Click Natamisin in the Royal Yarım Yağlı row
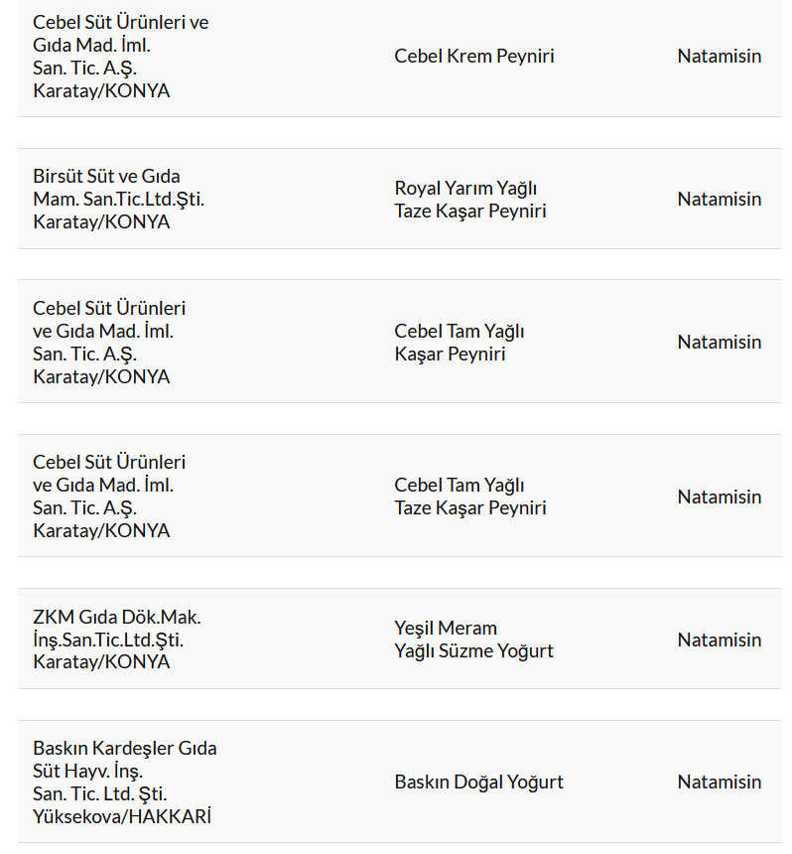The height and width of the screenshot is (854, 792). click(x=719, y=200)
